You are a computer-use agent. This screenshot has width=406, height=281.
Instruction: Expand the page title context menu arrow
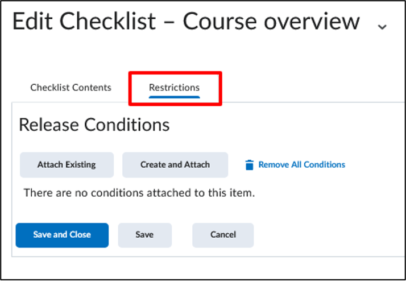[382, 26]
